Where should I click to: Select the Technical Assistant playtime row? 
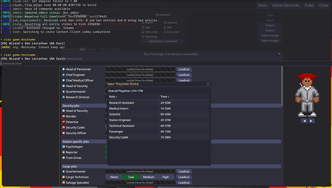pyautogui.click(x=159, y=126)
